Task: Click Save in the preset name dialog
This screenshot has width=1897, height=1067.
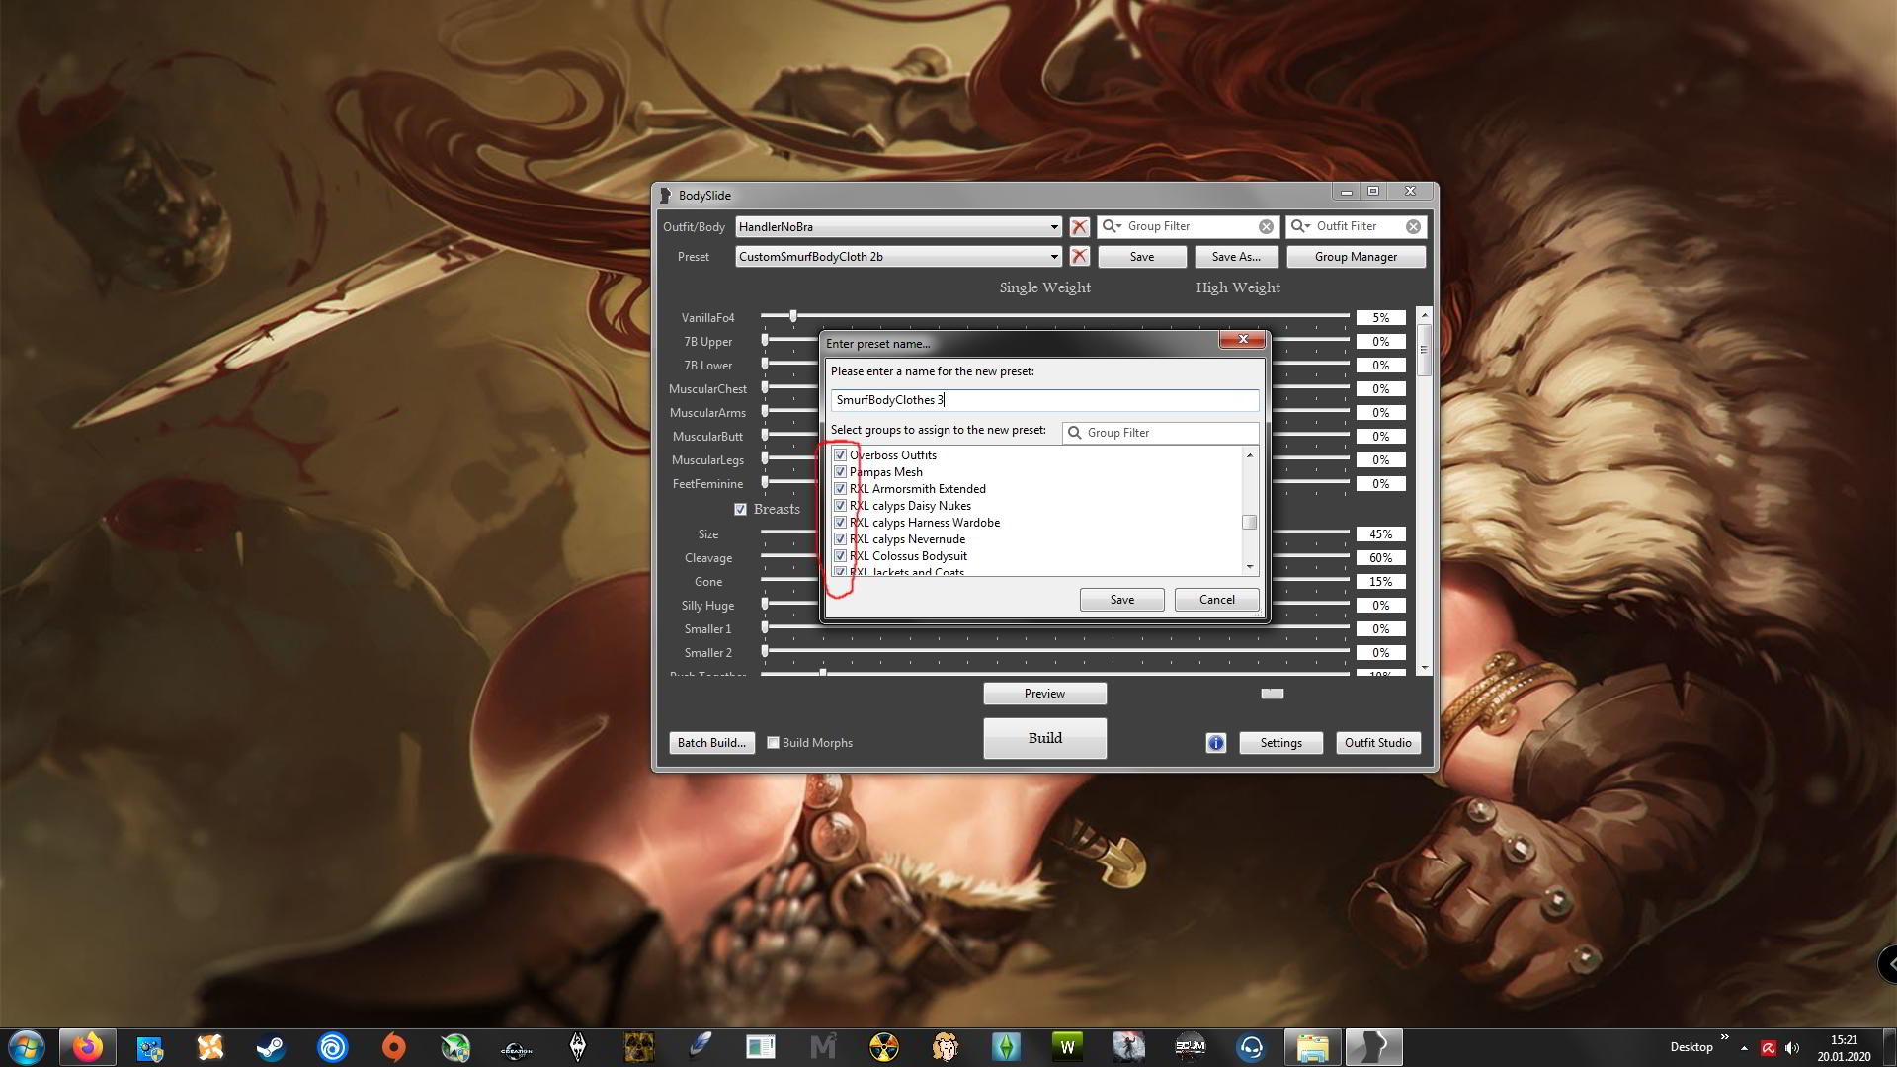Action: click(x=1121, y=600)
